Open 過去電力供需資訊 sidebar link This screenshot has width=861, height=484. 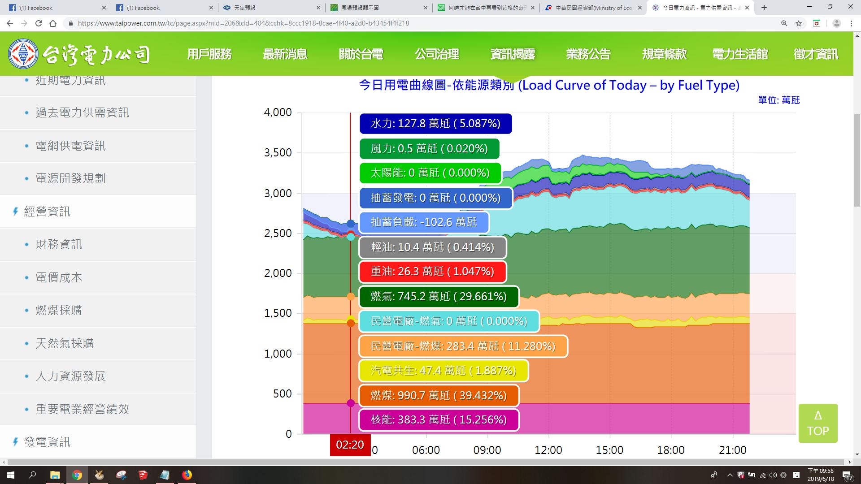[83, 112]
